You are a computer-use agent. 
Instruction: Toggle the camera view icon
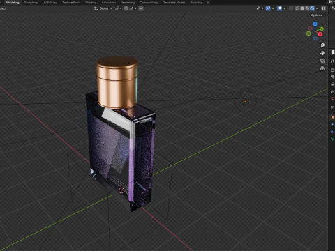click(x=322, y=61)
